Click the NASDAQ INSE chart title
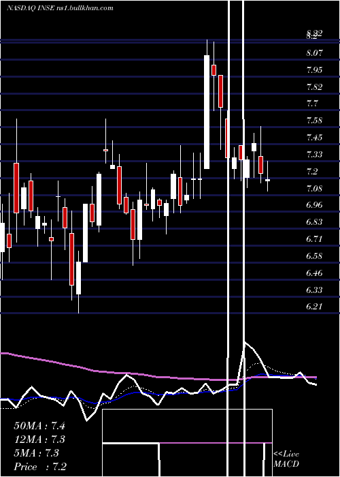The height and width of the screenshot is (477, 340). [60, 8]
